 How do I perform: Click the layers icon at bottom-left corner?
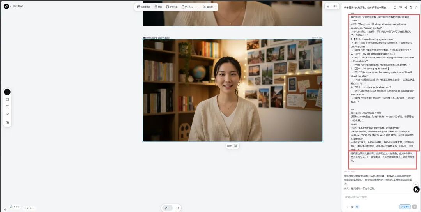coord(5,210)
